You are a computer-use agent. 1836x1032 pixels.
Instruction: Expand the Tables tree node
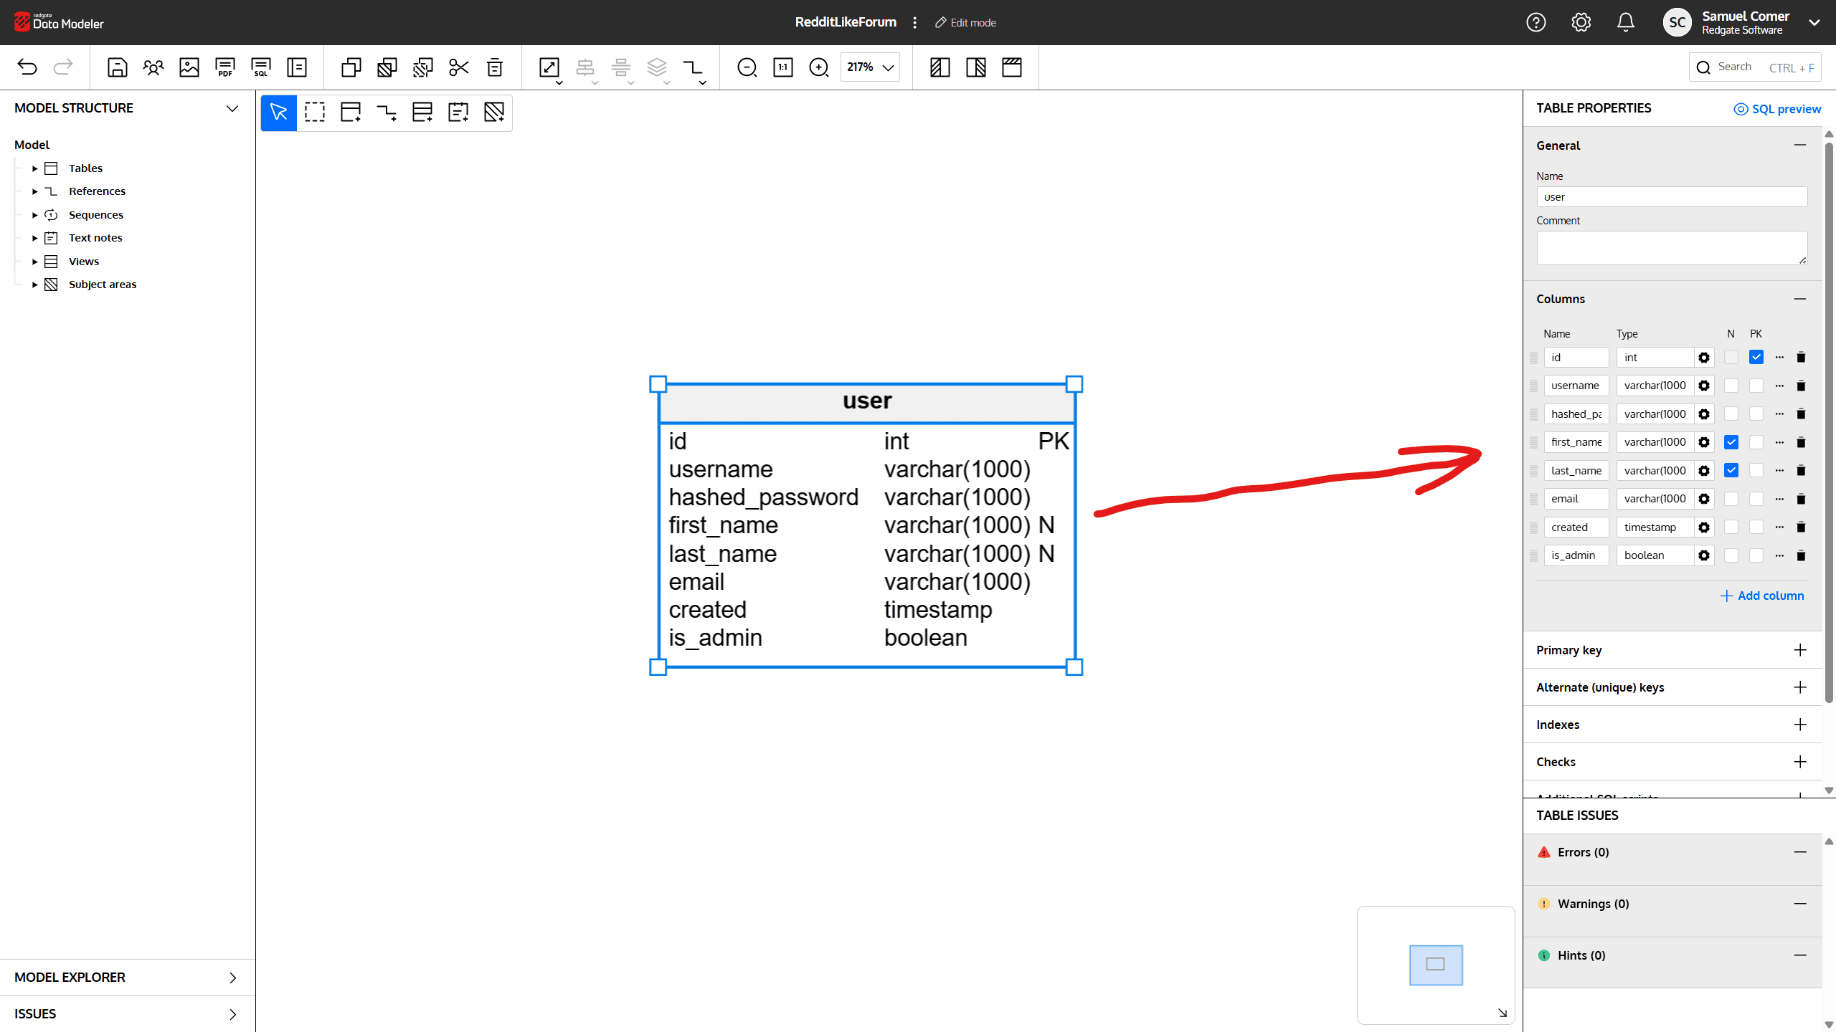pos(34,168)
